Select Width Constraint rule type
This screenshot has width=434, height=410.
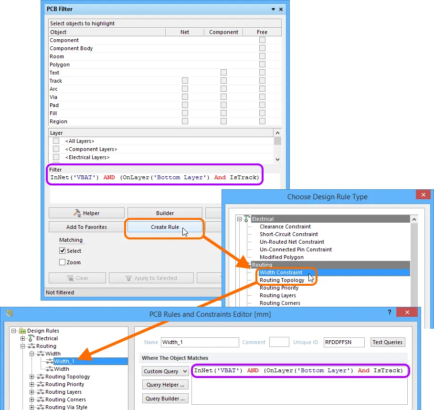click(281, 272)
